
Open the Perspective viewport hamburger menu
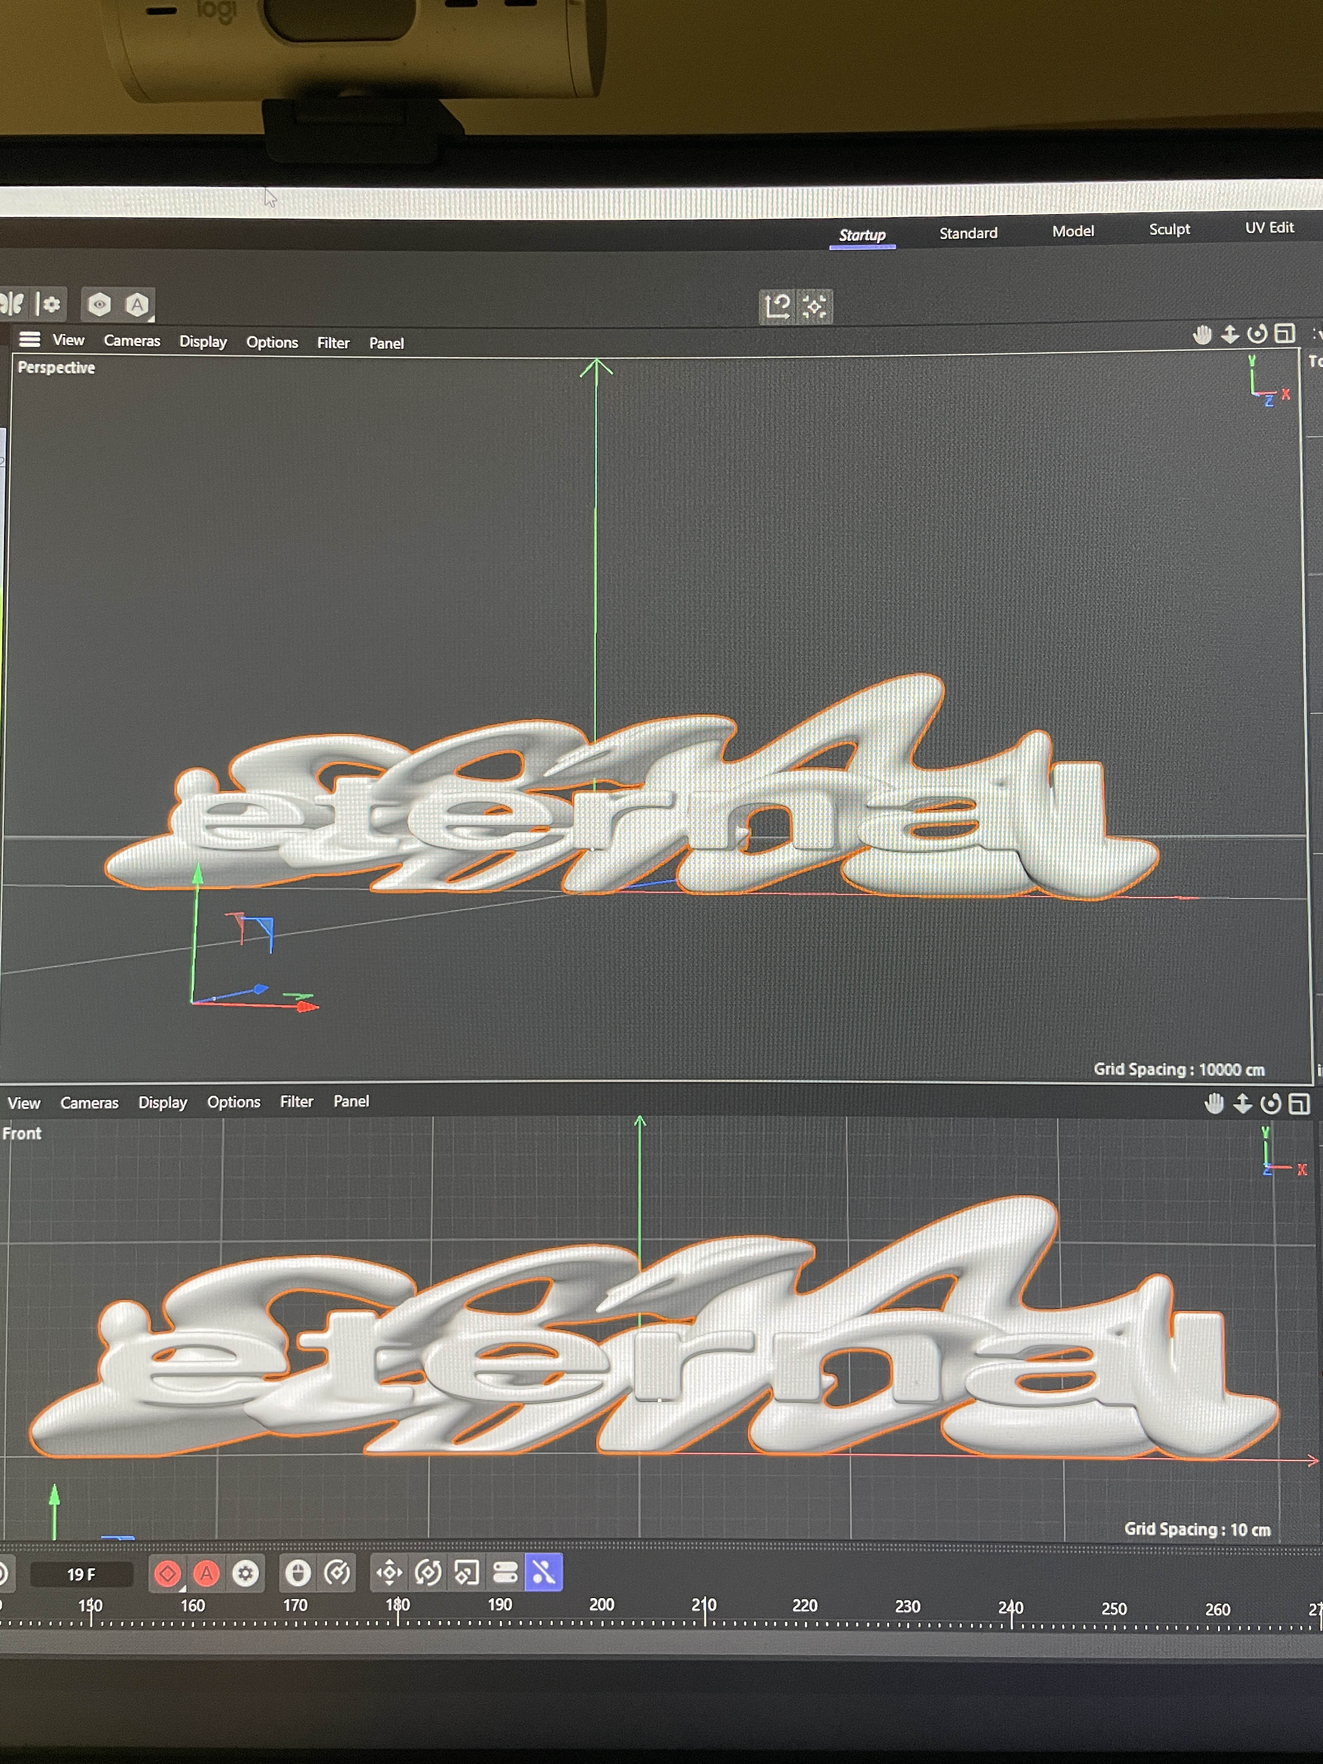29,340
